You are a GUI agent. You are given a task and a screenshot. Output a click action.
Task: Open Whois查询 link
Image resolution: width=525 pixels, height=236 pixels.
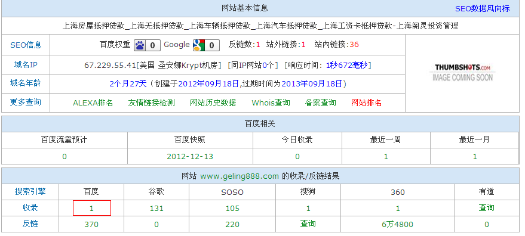(x=271, y=103)
